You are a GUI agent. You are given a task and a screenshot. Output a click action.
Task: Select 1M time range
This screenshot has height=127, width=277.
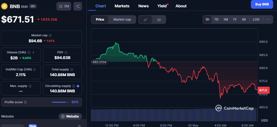pos(225,19)
